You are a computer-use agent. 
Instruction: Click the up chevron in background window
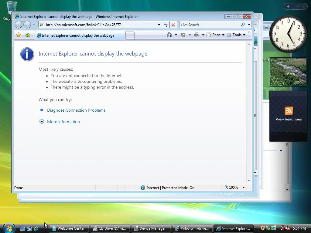(x=281, y=150)
